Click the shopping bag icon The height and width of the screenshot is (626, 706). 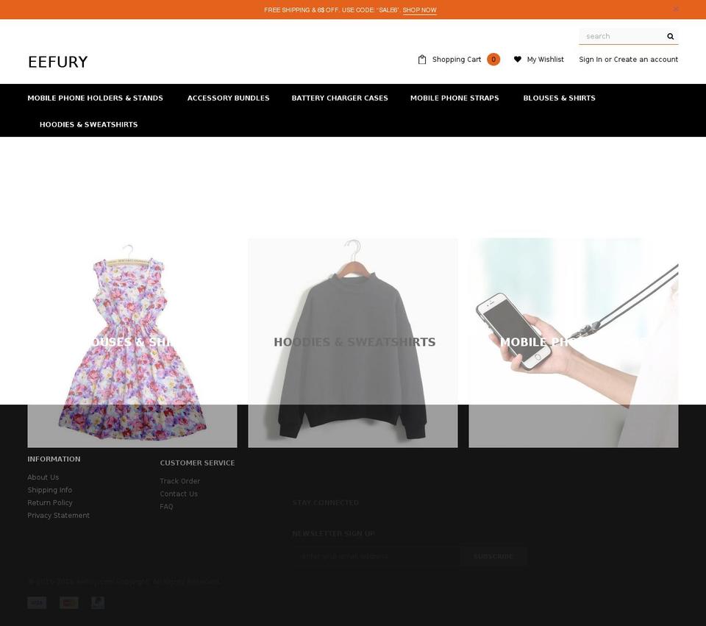pyautogui.click(x=422, y=60)
